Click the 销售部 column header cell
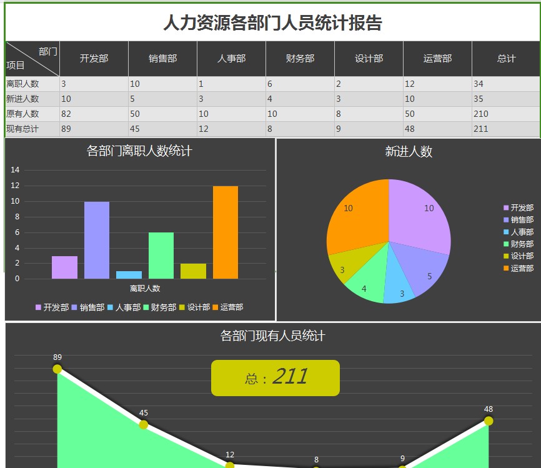 pos(162,59)
